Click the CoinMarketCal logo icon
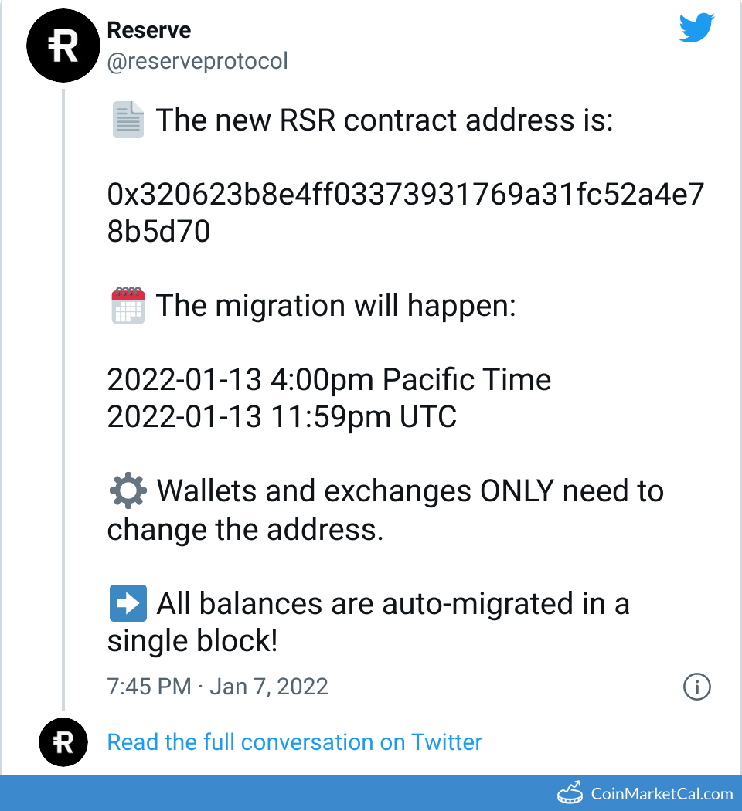Viewport: 742px width, 811px height. 570,792
